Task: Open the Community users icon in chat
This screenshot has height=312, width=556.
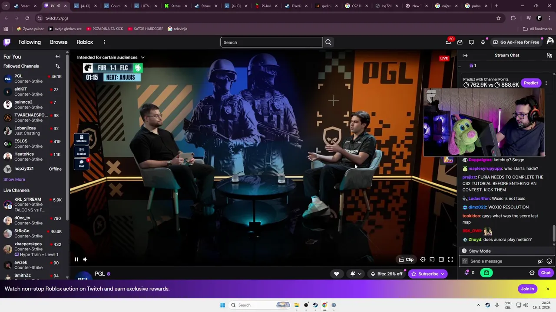Action: 549,55
